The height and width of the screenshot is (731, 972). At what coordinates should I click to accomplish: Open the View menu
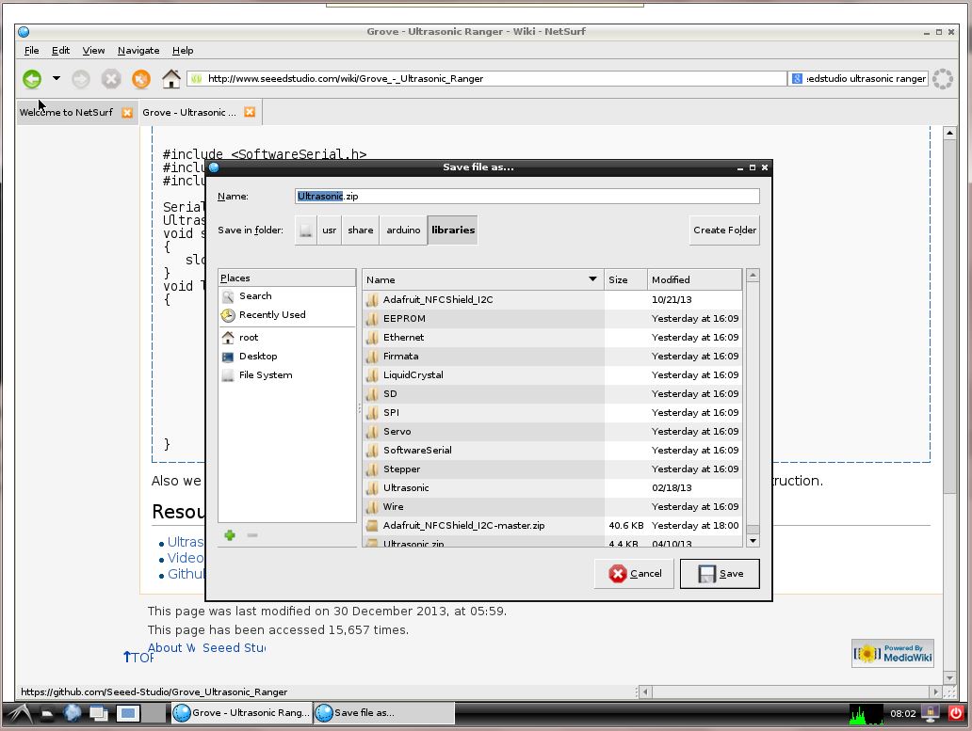(x=93, y=51)
